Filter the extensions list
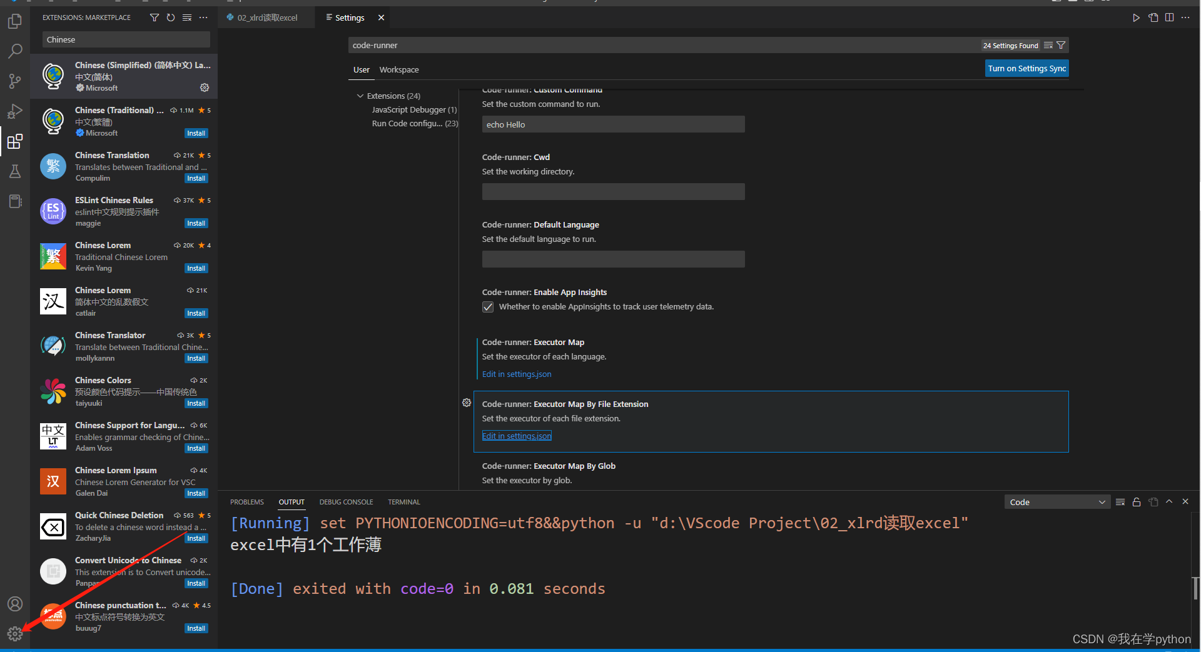Viewport: 1201px width, 652px height. pyautogui.click(x=154, y=18)
